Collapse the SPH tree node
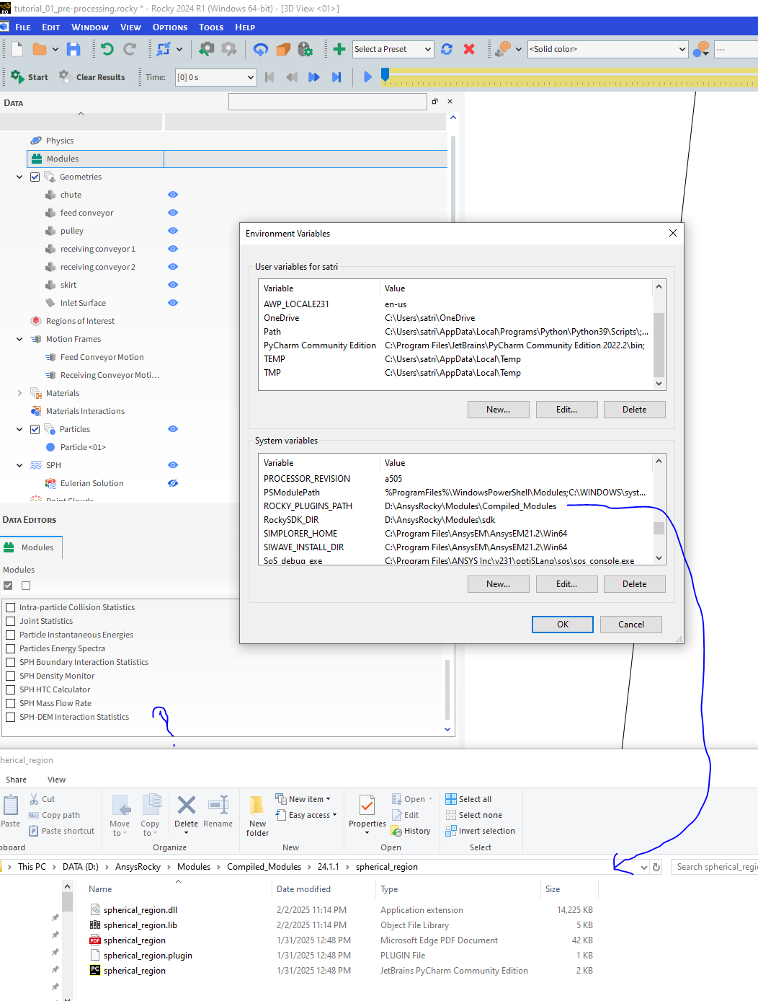Viewport: 758px width, 1001px height. tap(19, 465)
